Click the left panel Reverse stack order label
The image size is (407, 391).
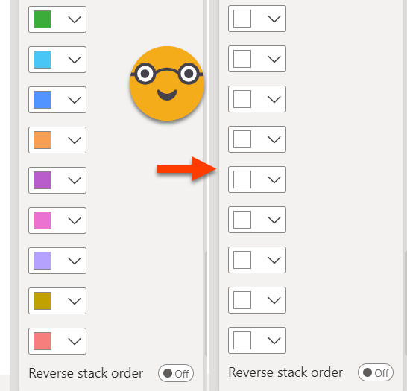click(x=86, y=373)
